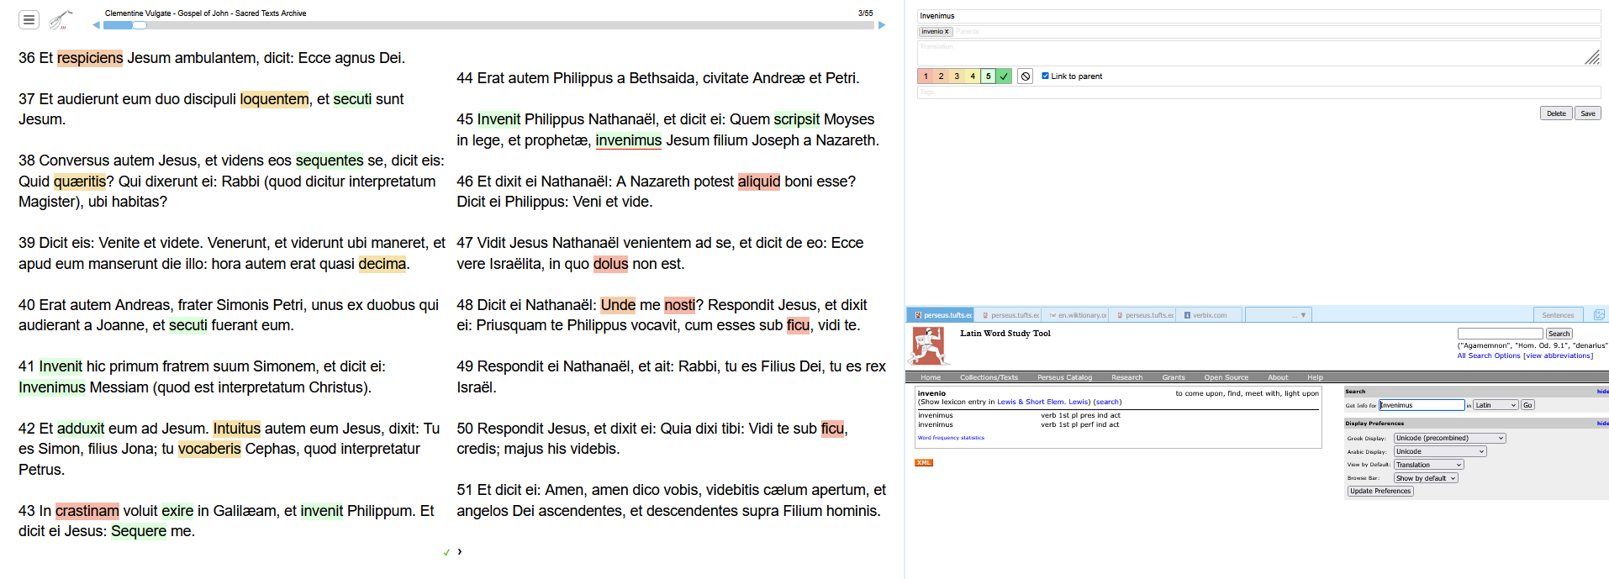The width and height of the screenshot is (1609, 579).
Task: Switch to first perseus.tufts.edu dictionary tab
Action: [x=941, y=315]
